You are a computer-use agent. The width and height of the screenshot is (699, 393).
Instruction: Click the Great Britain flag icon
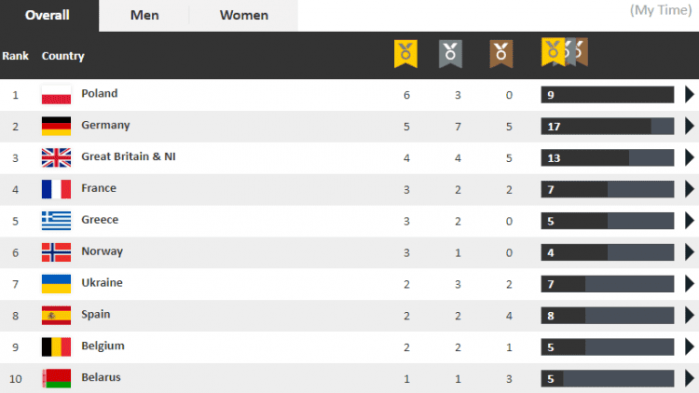click(x=57, y=157)
